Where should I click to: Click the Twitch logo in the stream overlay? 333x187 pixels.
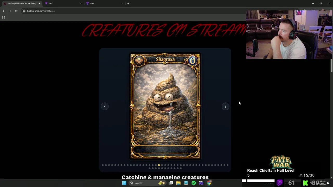click(280, 183)
